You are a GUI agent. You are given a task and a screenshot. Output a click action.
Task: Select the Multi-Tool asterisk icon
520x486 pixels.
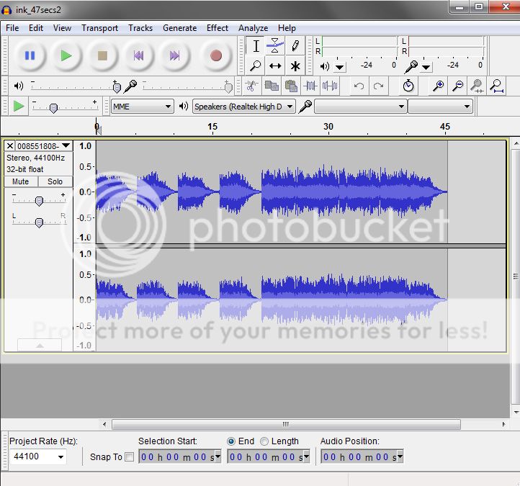pos(295,66)
